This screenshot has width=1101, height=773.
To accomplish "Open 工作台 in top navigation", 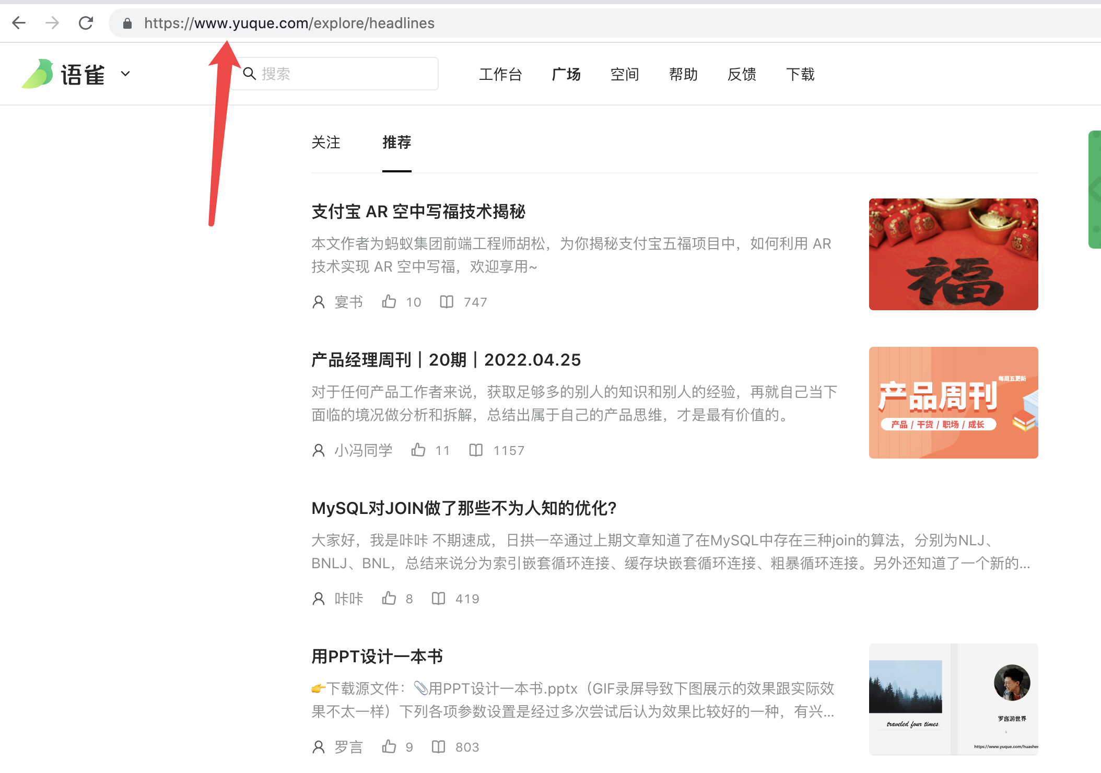I will click(500, 74).
